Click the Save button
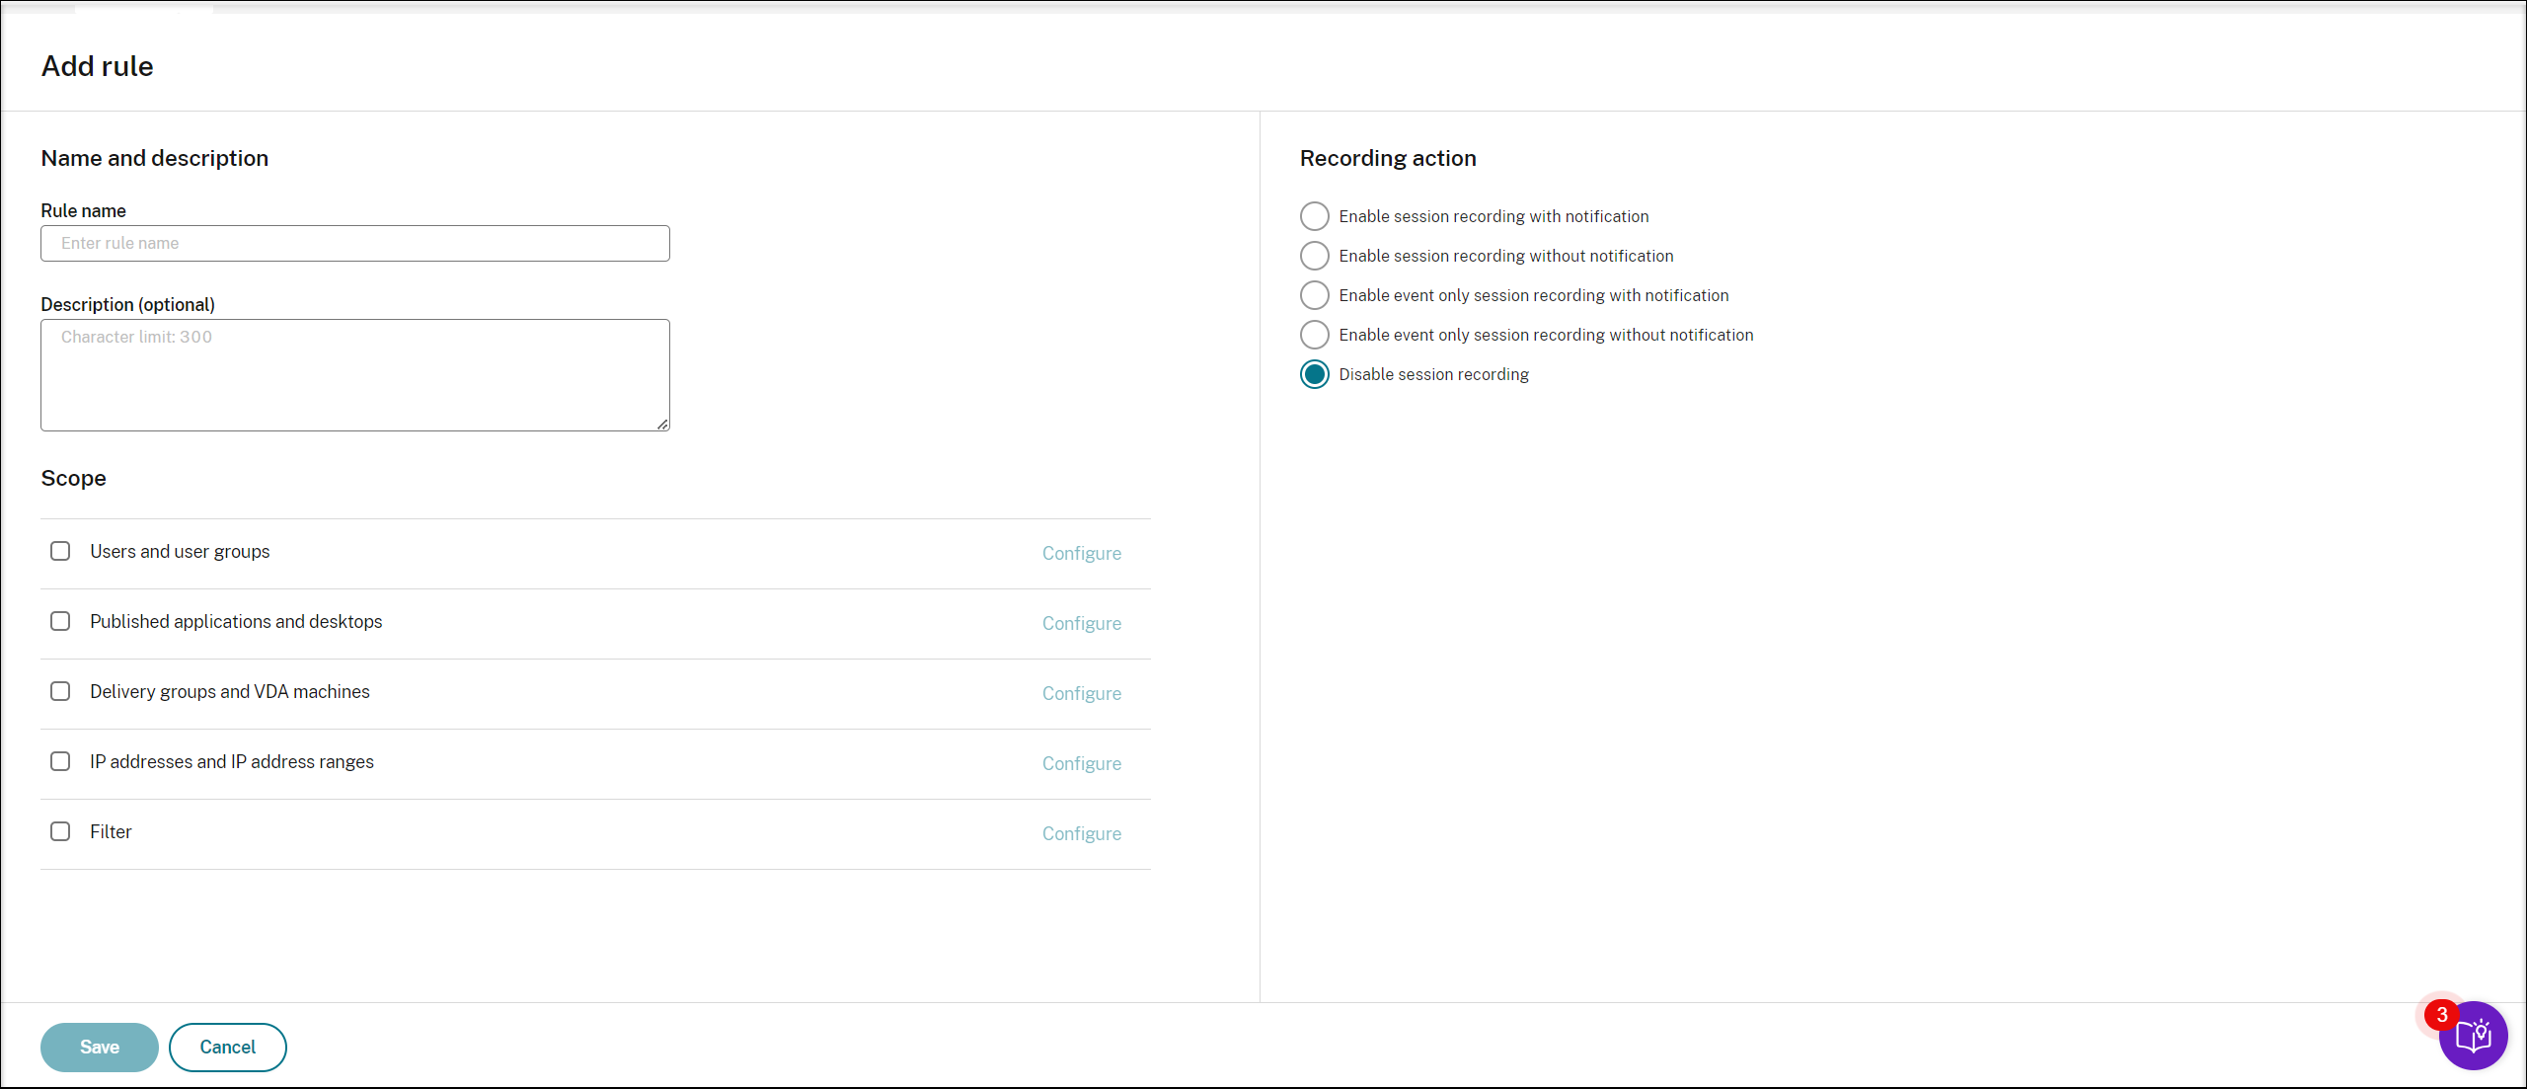The image size is (2527, 1089). (x=100, y=1048)
